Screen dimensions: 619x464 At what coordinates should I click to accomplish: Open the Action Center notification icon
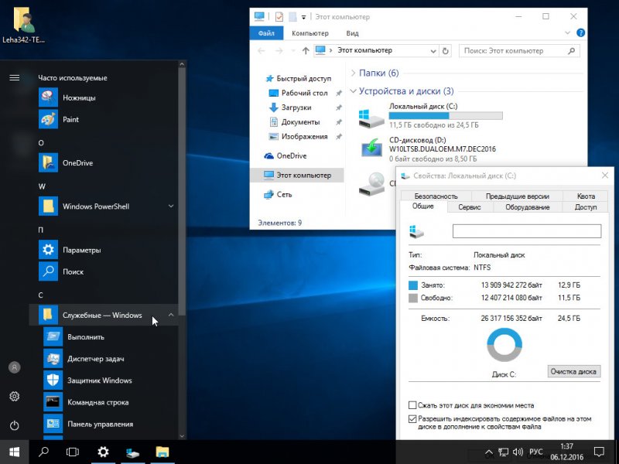[599, 452]
